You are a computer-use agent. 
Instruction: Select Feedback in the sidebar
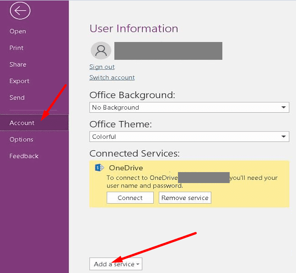(24, 156)
